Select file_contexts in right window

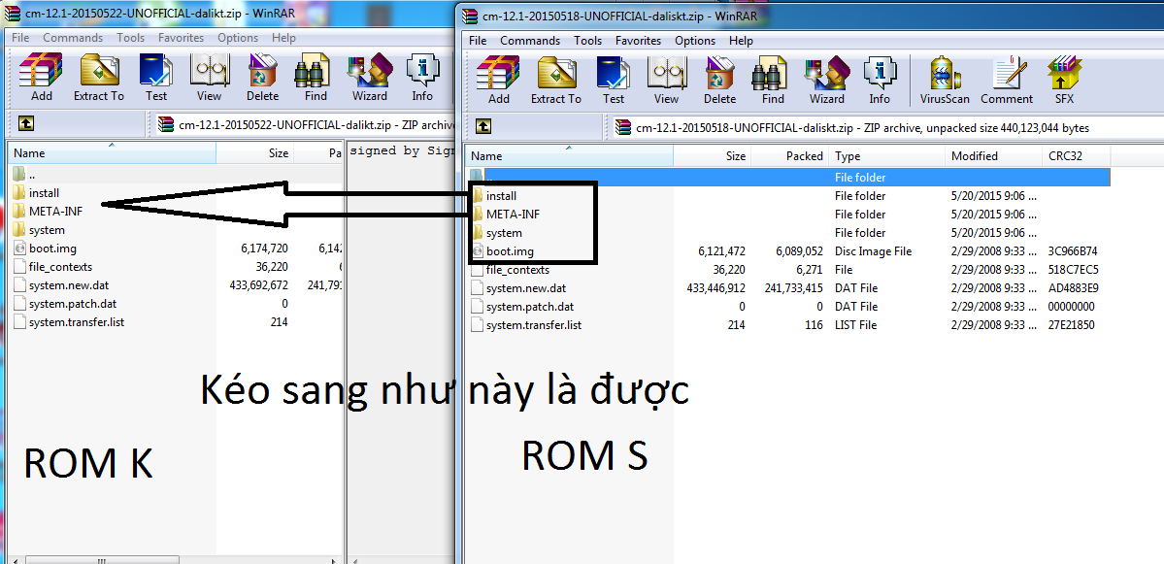[510, 270]
